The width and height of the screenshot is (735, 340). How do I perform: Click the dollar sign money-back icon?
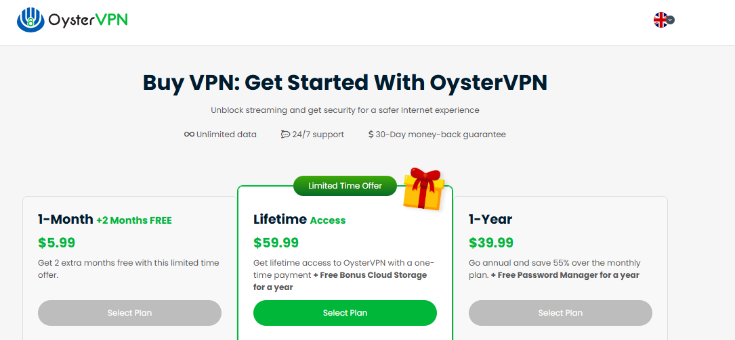point(371,135)
